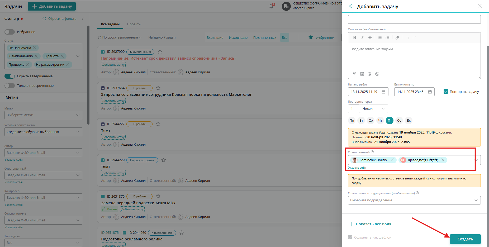Attach a file with the paperclip icon
Screen dimensions: 489x247
click(x=354, y=74)
